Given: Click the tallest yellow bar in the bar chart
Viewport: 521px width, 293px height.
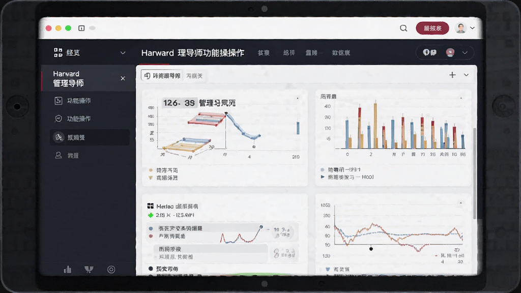Looking at the screenshot, I should [x=375, y=126].
